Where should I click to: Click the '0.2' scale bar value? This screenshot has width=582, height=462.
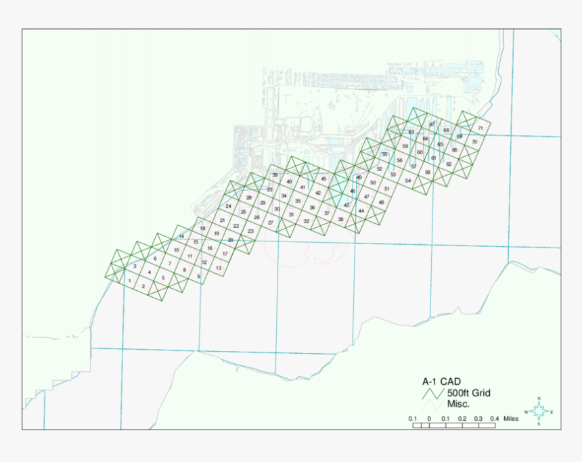coord(462,419)
